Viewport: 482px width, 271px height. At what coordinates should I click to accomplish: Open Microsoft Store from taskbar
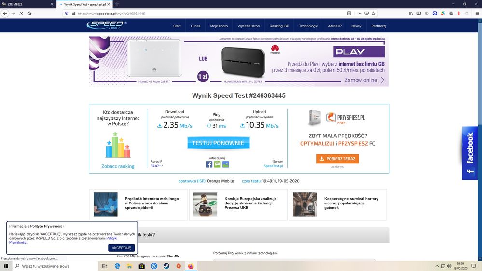[142, 266]
